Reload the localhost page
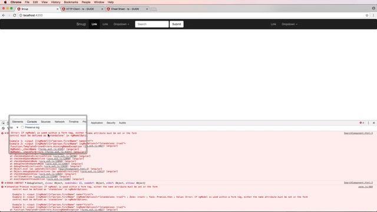Viewport: 377px width, 212px height. click(14, 15)
